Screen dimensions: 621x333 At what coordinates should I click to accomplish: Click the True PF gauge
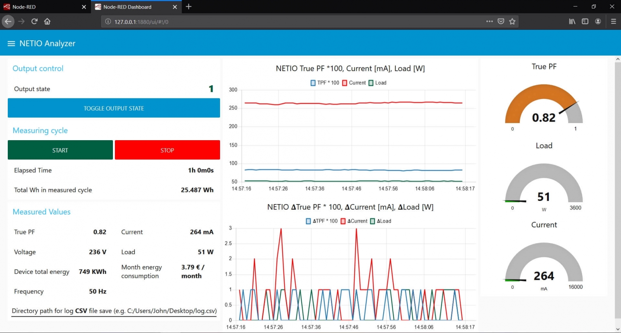tap(544, 105)
